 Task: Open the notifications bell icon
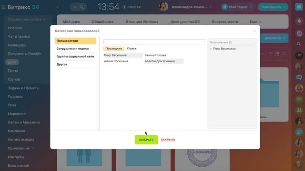click(x=299, y=21)
